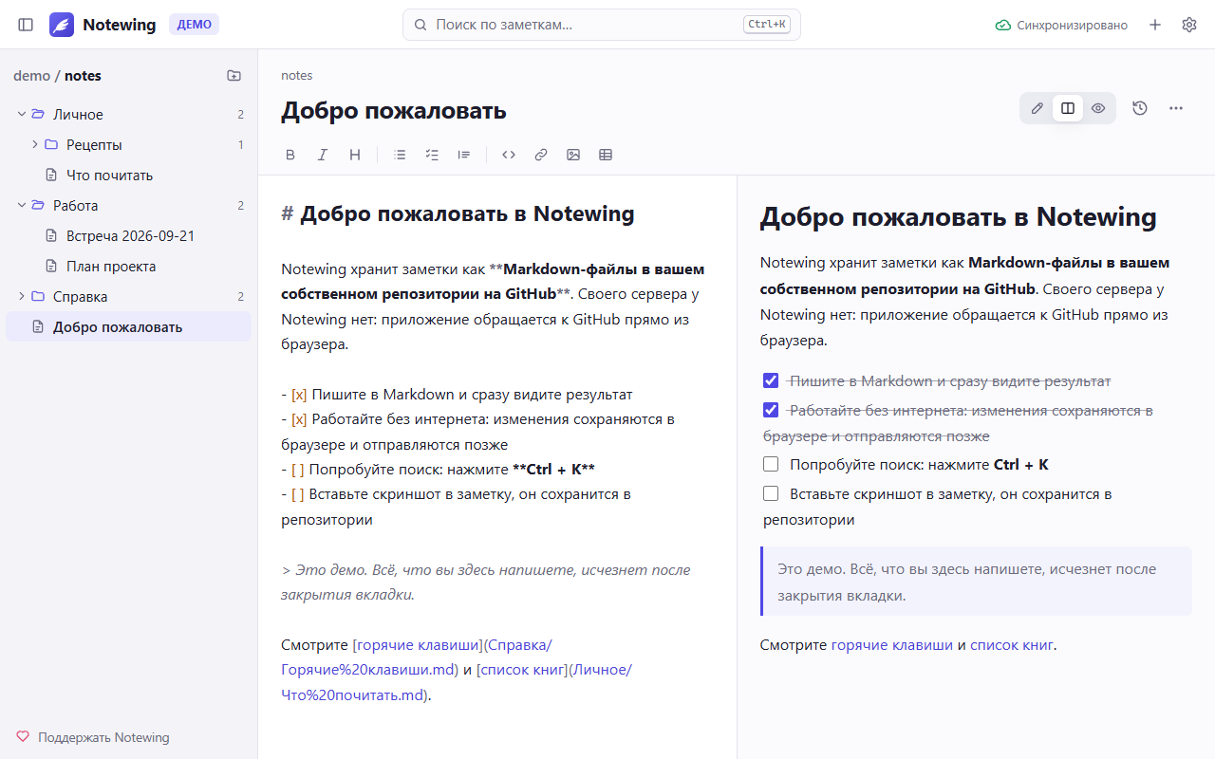Click 'Поддержать Notewing' link
Screen dimensions: 1215x759
click(93, 737)
